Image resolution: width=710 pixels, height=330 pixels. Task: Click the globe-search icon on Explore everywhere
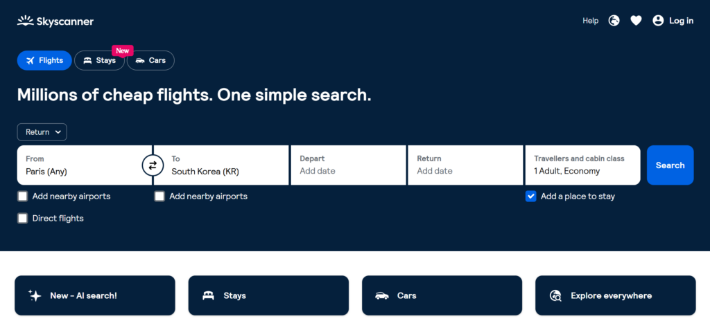[555, 295]
